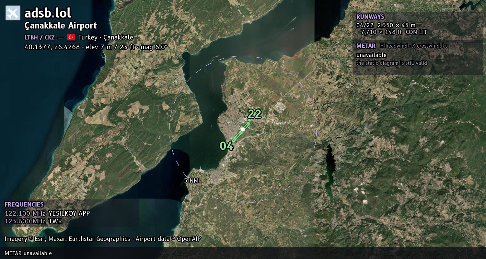Click the imagery attribution Esri, Maxar text
486x259 pixels.
tap(103, 239)
